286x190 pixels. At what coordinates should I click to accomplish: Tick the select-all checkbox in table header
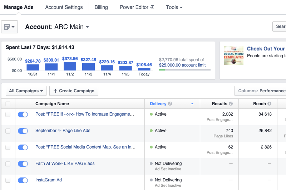8,104
